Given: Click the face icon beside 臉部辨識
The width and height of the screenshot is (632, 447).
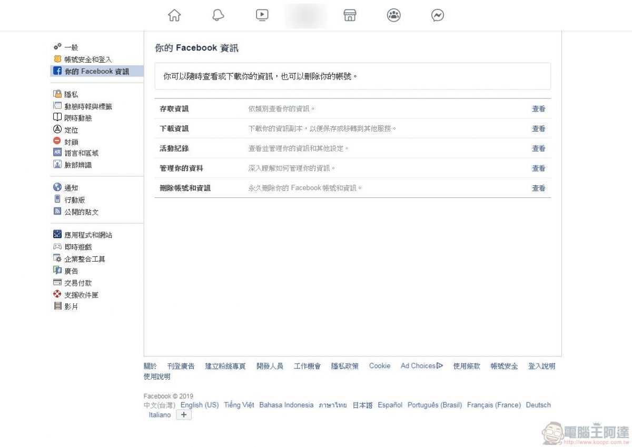Looking at the screenshot, I should coord(57,164).
